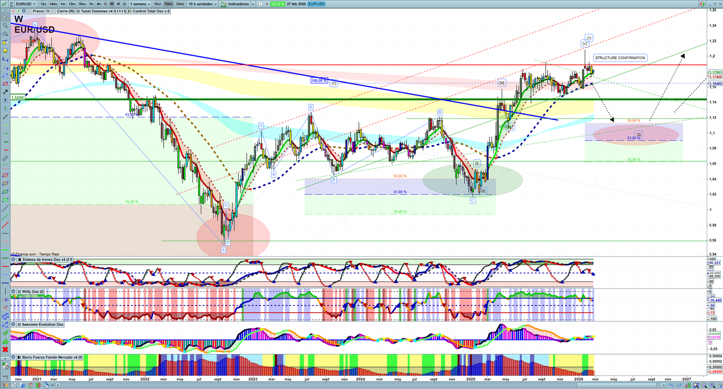This screenshot has width=723, height=389.
Task: Activate the magnifier zoom tool
Action: pos(5,26)
